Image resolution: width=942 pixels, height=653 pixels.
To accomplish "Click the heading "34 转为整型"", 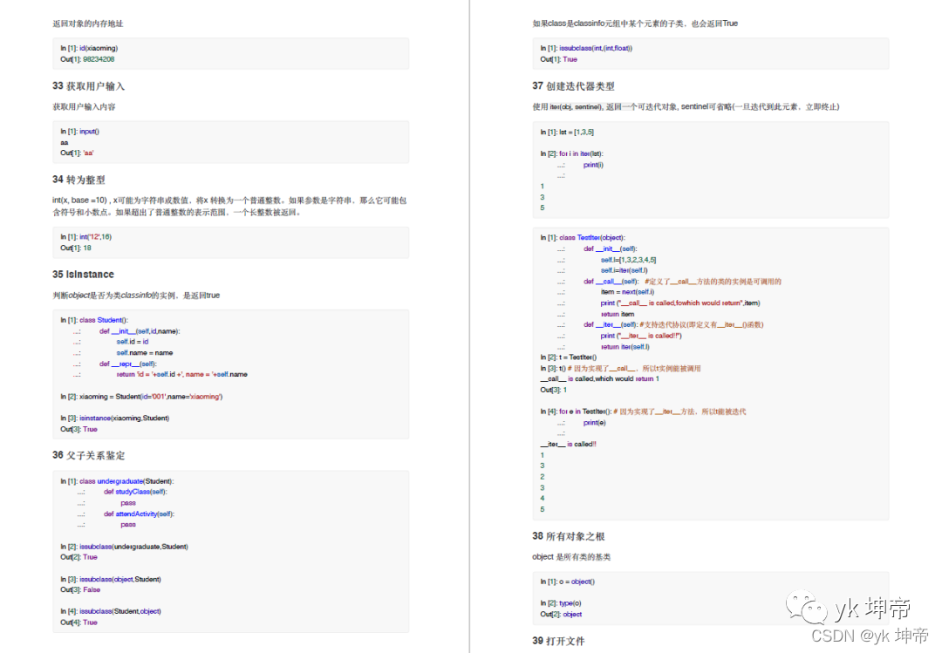I will click(x=78, y=180).
